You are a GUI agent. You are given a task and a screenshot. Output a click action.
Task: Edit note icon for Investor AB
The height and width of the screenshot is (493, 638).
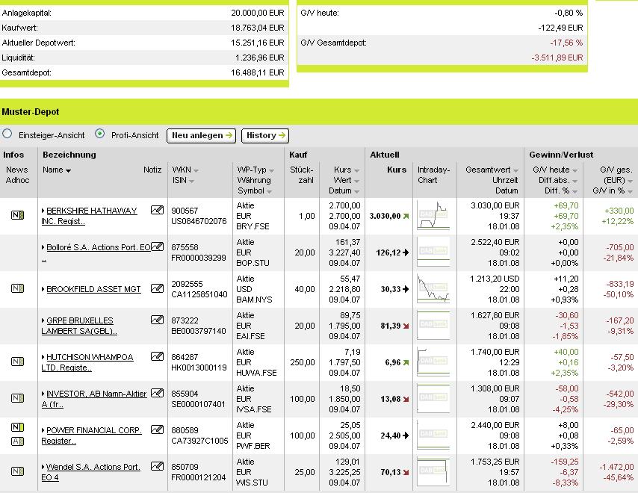pyautogui.click(x=157, y=393)
